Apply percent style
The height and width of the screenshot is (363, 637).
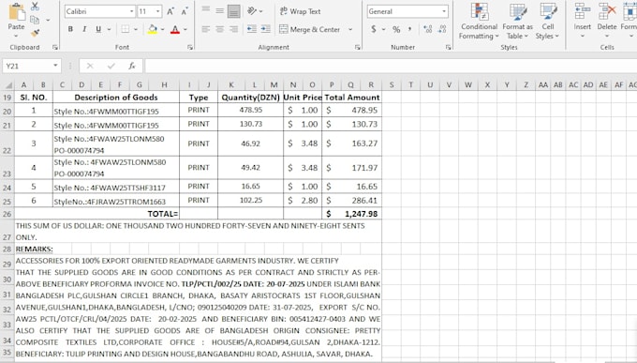pyautogui.click(x=396, y=29)
